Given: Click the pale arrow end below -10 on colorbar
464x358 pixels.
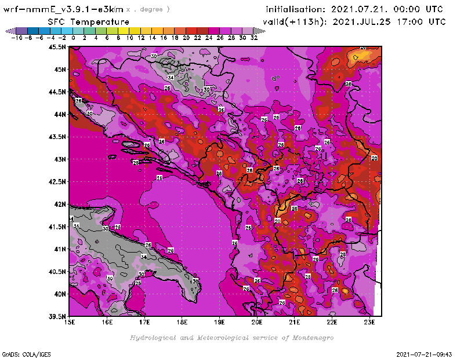Looking at the screenshot, I should 10,31.
